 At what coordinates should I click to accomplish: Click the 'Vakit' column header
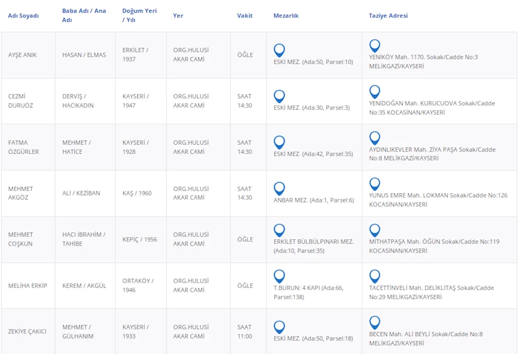pos(245,16)
